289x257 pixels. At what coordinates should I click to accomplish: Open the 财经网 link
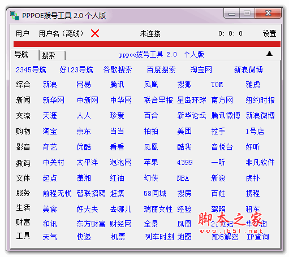point(121,224)
